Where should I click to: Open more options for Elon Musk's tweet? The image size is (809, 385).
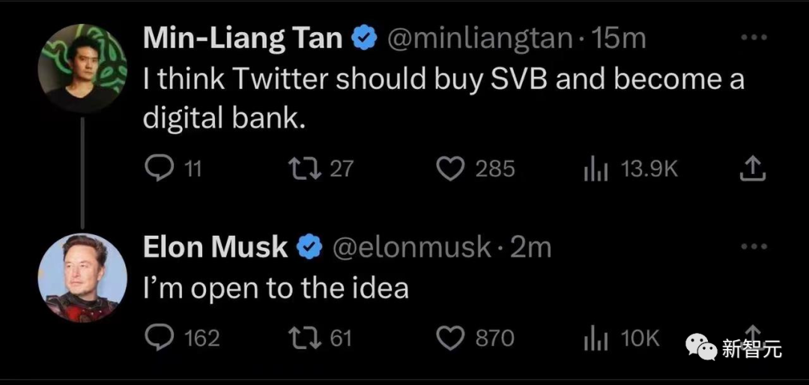point(753,246)
